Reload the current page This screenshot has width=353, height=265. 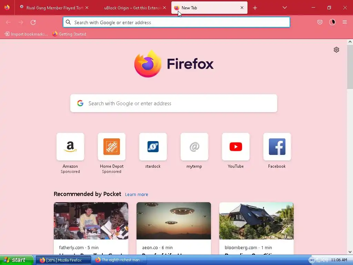tap(33, 22)
